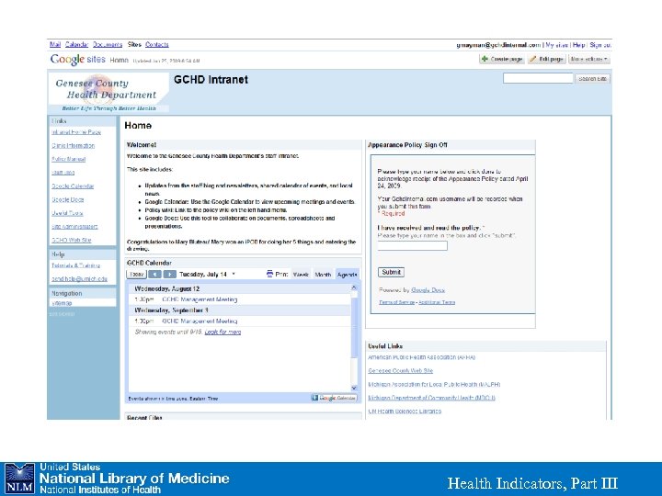The height and width of the screenshot is (496, 662).
Task: Switch calendar to Month view
Action: (x=323, y=275)
